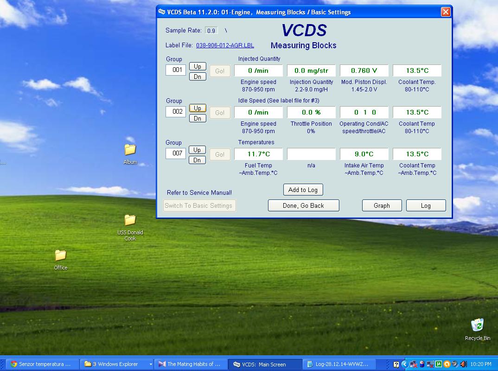Click Go! for Group 001
This screenshot has width=498, height=371.
[x=220, y=71]
